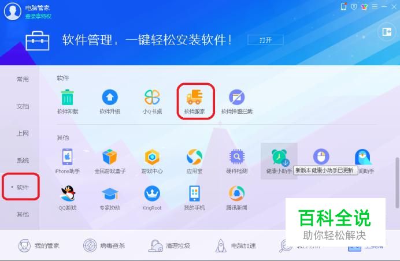The width and height of the screenshot is (400, 261).
Task: Open the 硬件检测 chip icon
Action: click(x=237, y=161)
